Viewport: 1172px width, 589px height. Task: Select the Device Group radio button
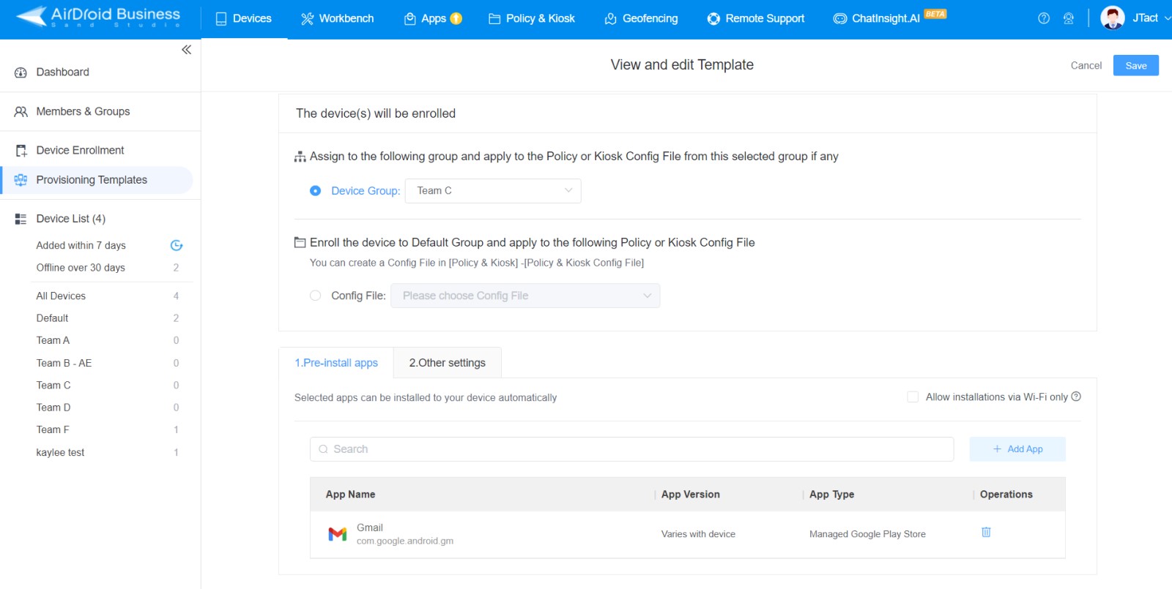[315, 191]
